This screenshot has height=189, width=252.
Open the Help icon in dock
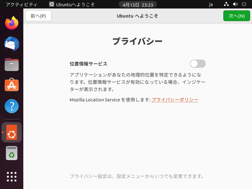pos(12,106)
